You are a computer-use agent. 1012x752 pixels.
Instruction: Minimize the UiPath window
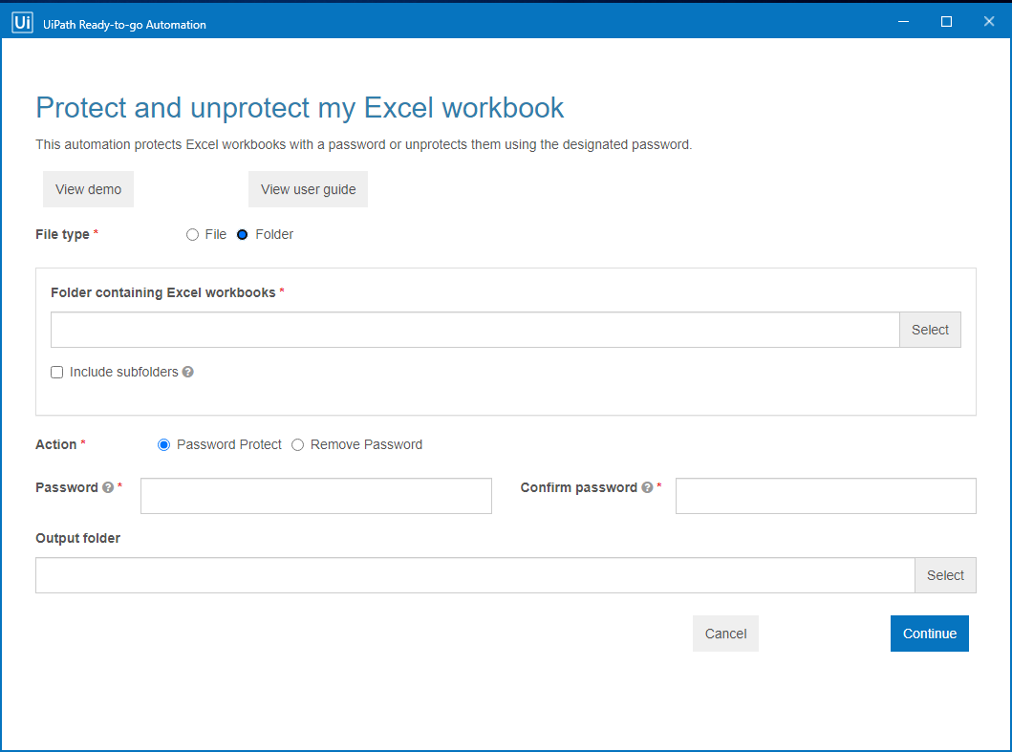904,22
